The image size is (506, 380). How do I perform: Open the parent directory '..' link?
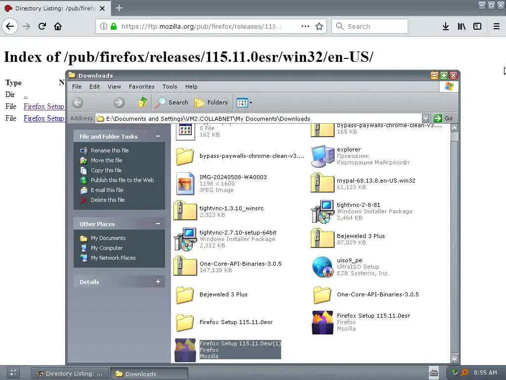pyautogui.click(x=26, y=95)
